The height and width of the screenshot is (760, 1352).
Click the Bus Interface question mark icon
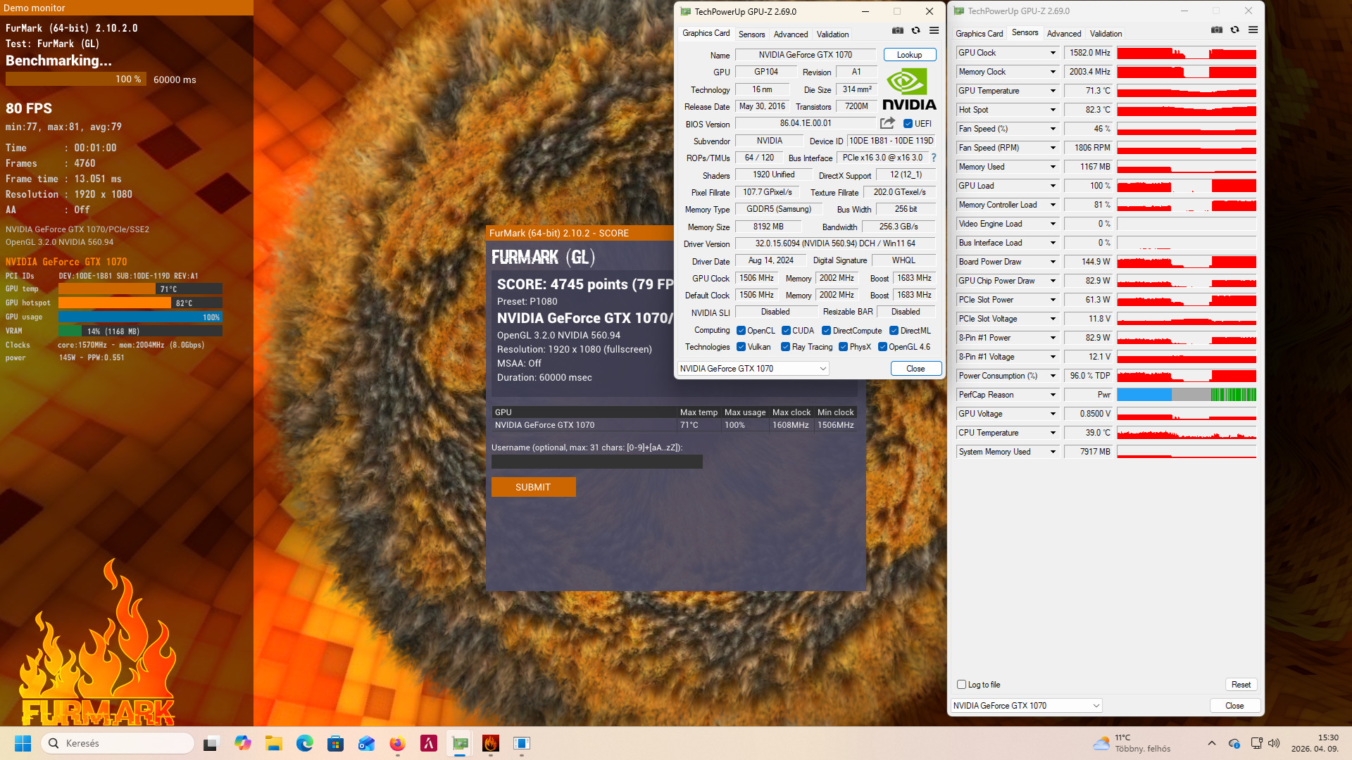(x=934, y=158)
